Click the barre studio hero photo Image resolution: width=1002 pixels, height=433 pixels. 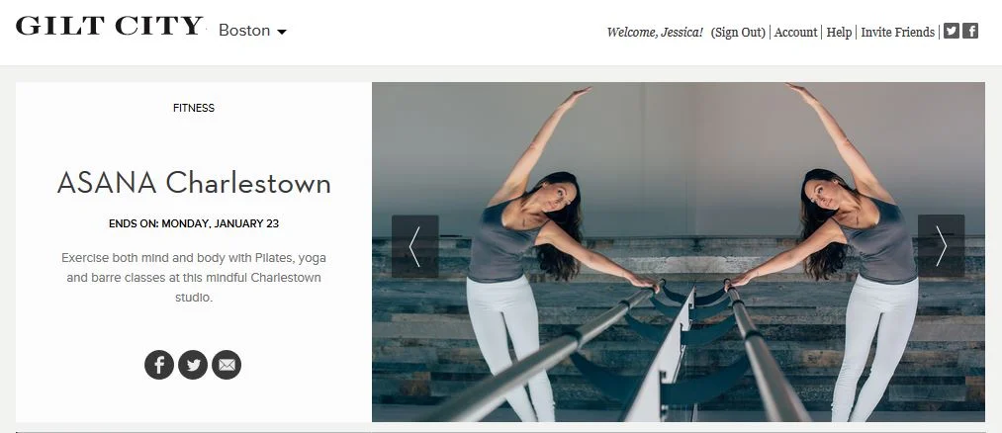click(678, 252)
